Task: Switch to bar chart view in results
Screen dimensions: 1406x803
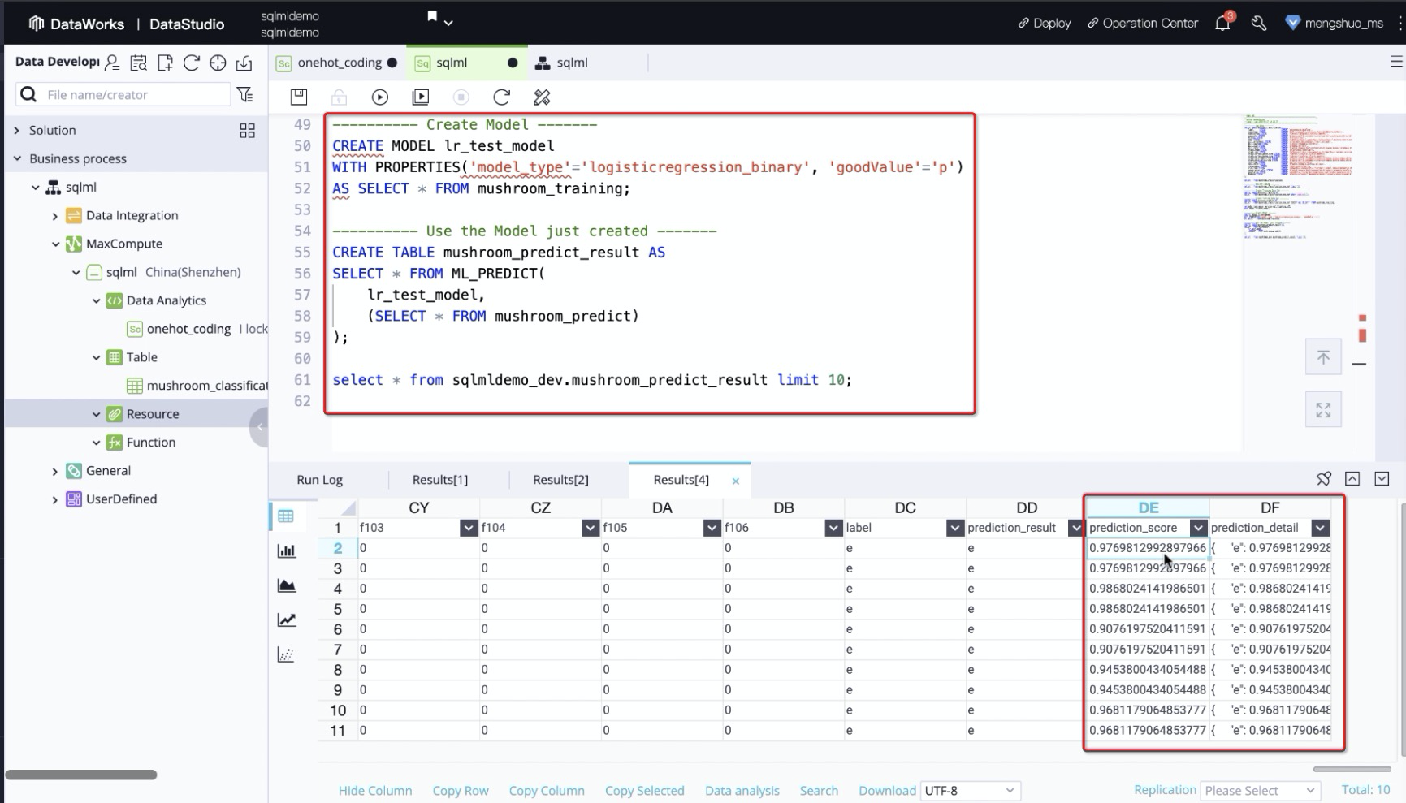Action: pyautogui.click(x=286, y=550)
